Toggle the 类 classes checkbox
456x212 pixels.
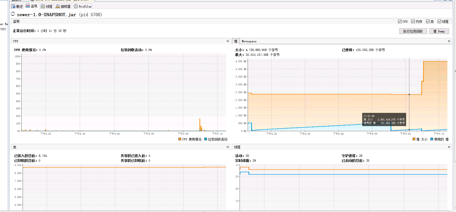[x=428, y=22]
